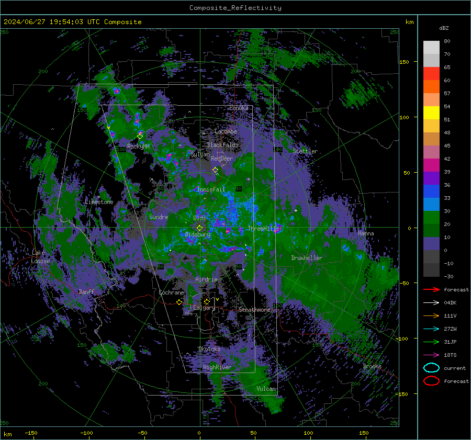Image resolution: width=471 pixels, height=440 pixels.
Task: Click the Vulcan city label
Action: (266, 389)
